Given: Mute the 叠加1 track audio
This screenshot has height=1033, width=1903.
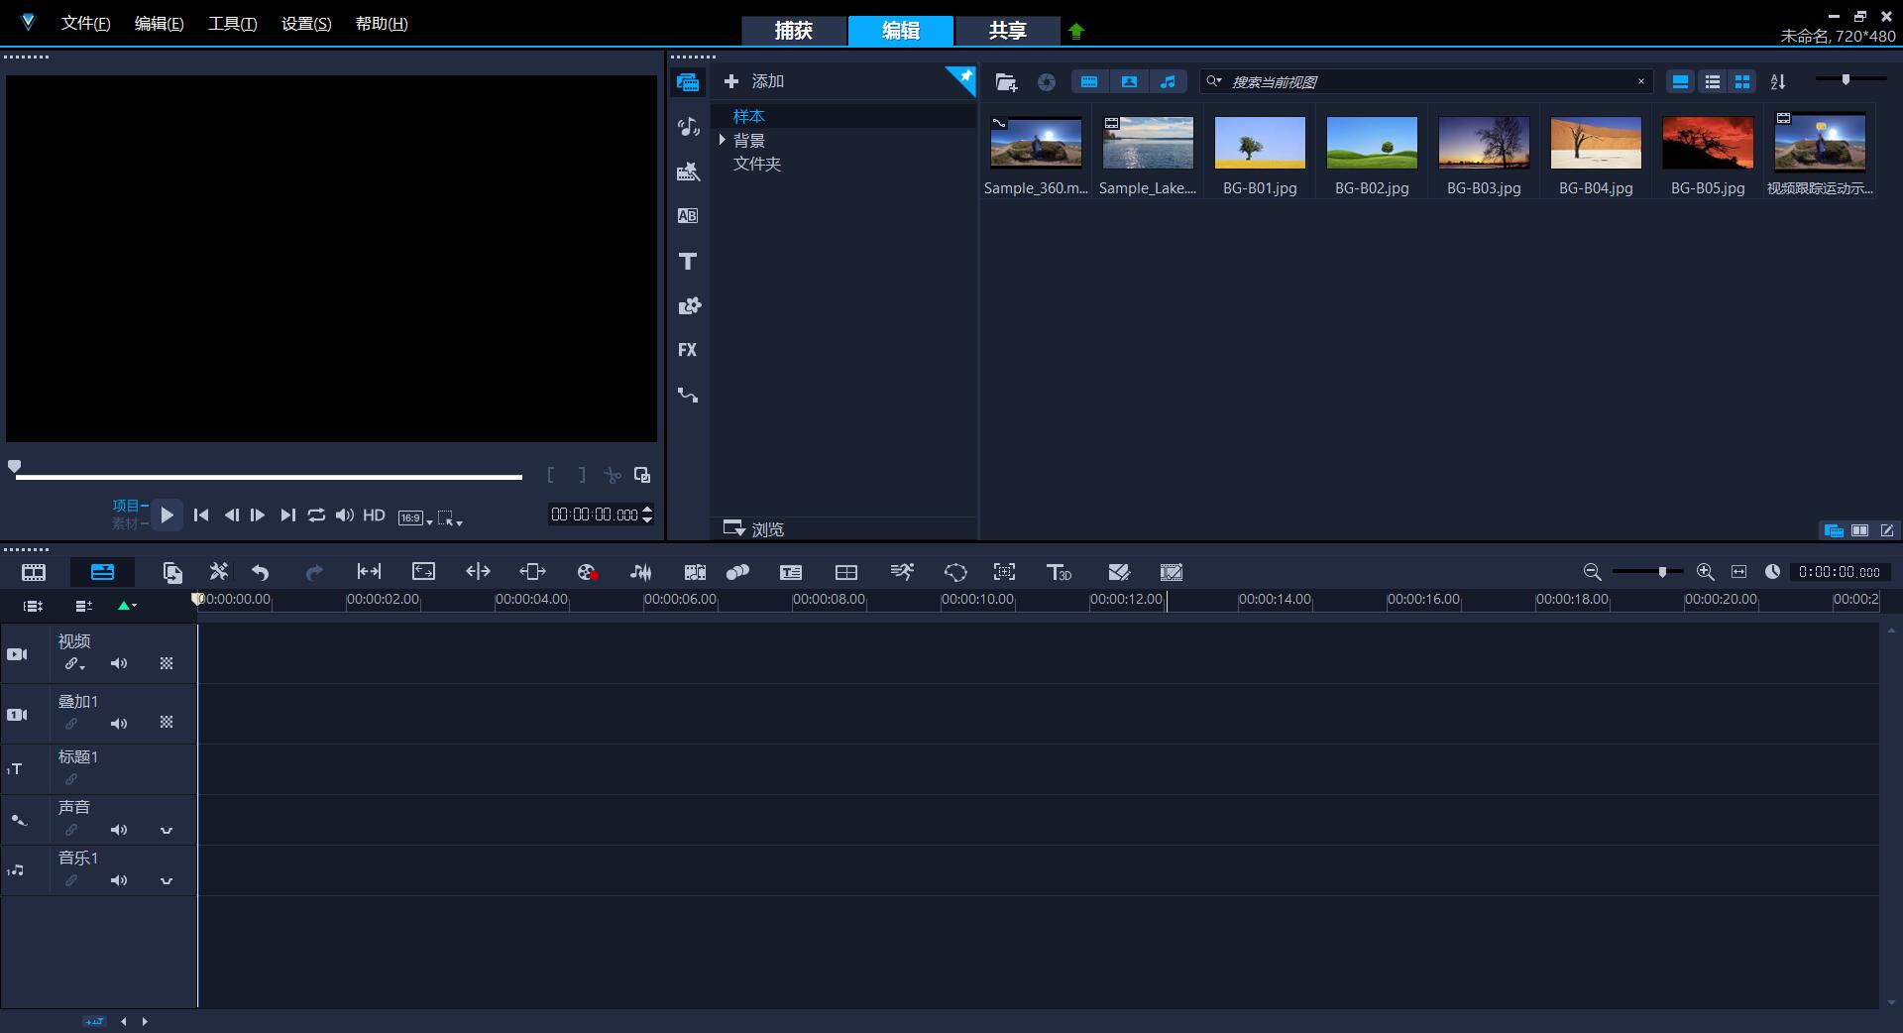Looking at the screenshot, I should (x=119, y=724).
